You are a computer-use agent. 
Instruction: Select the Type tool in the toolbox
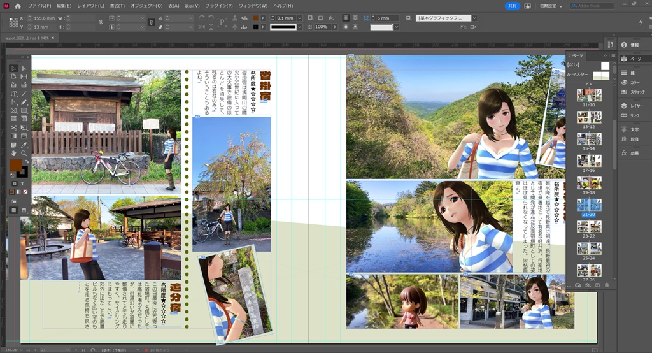pos(14,94)
